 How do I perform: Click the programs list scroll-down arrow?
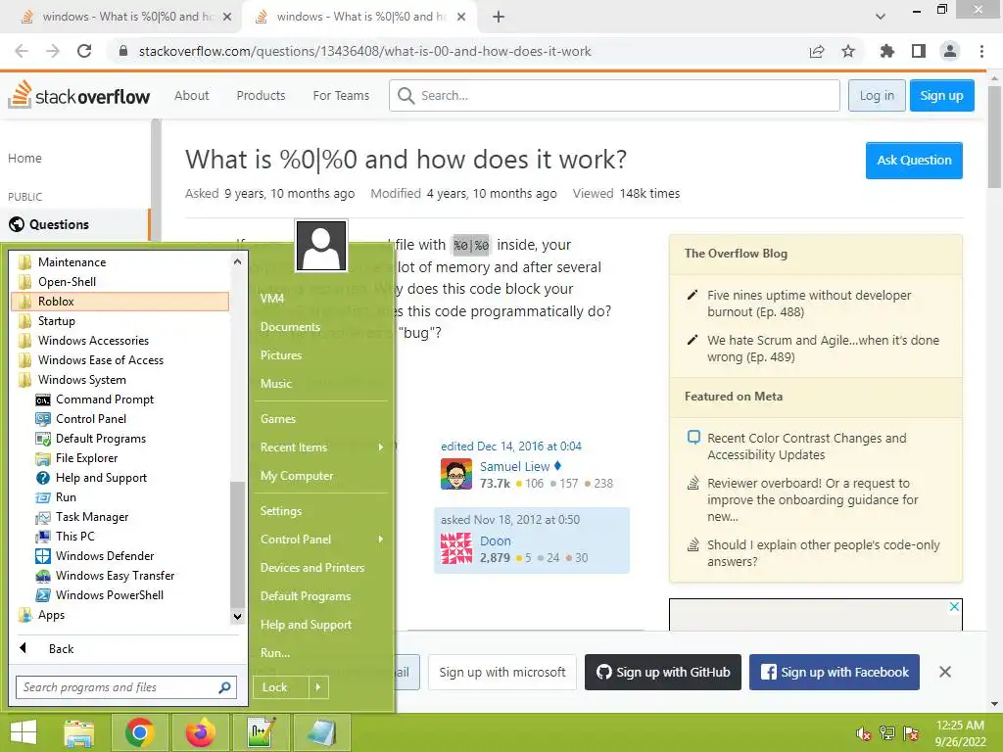237,617
